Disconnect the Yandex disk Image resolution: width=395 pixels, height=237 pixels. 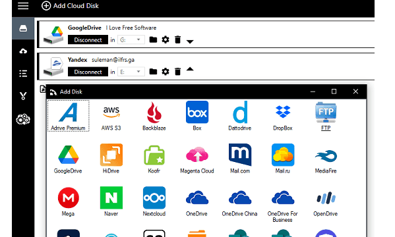point(88,72)
